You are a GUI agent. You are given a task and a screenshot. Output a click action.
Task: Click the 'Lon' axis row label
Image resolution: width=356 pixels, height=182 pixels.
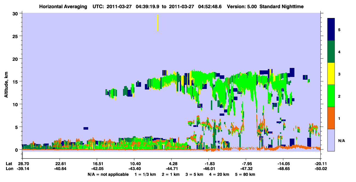pyautogui.click(x=9, y=169)
